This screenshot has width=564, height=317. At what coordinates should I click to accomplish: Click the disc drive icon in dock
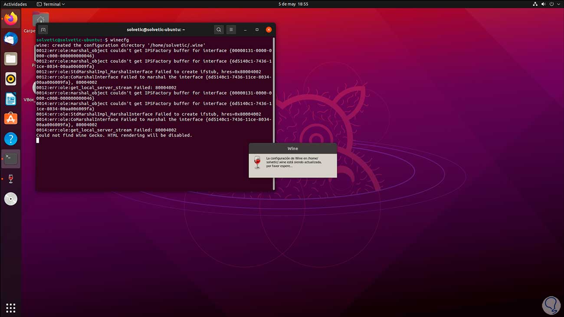coord(11,199)
